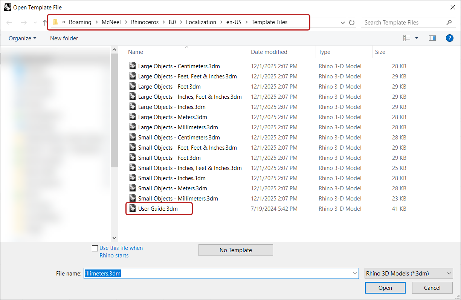
Task: Select Small Objects - Millimeters.3dm file
Action: coord(178,199)
